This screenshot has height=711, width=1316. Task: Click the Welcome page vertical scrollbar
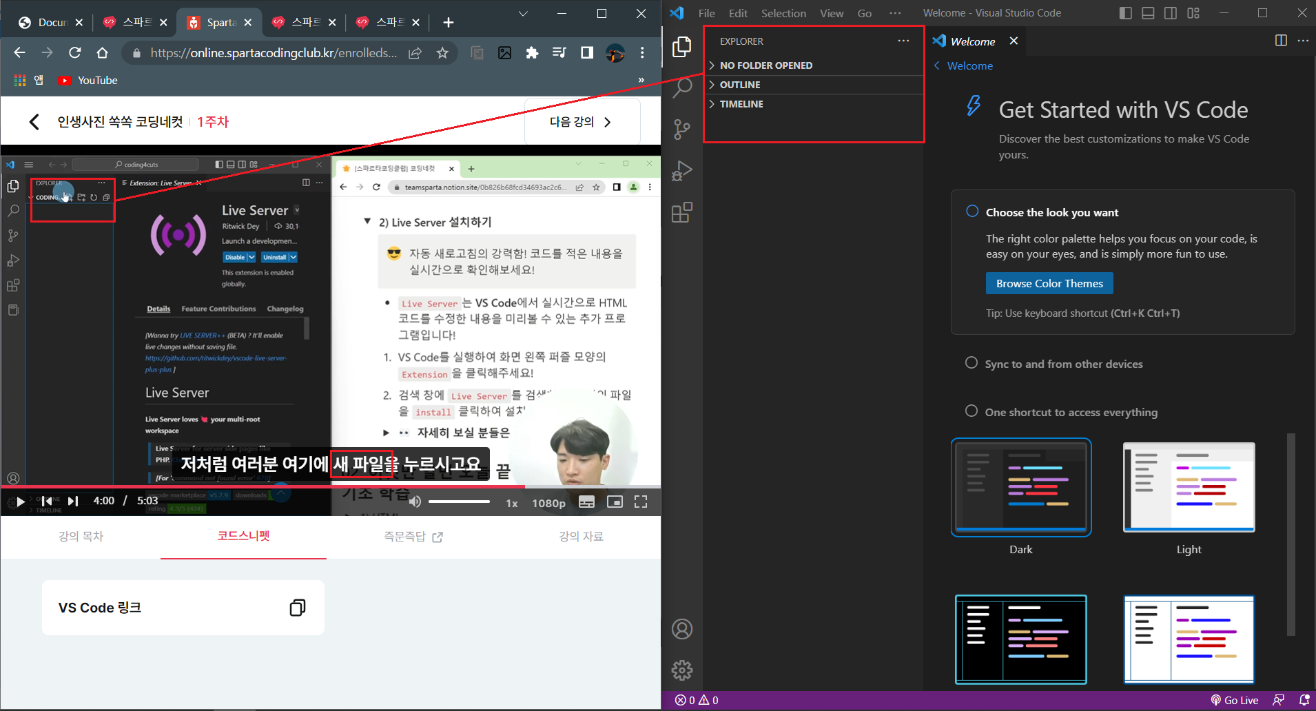point(1291,534)
